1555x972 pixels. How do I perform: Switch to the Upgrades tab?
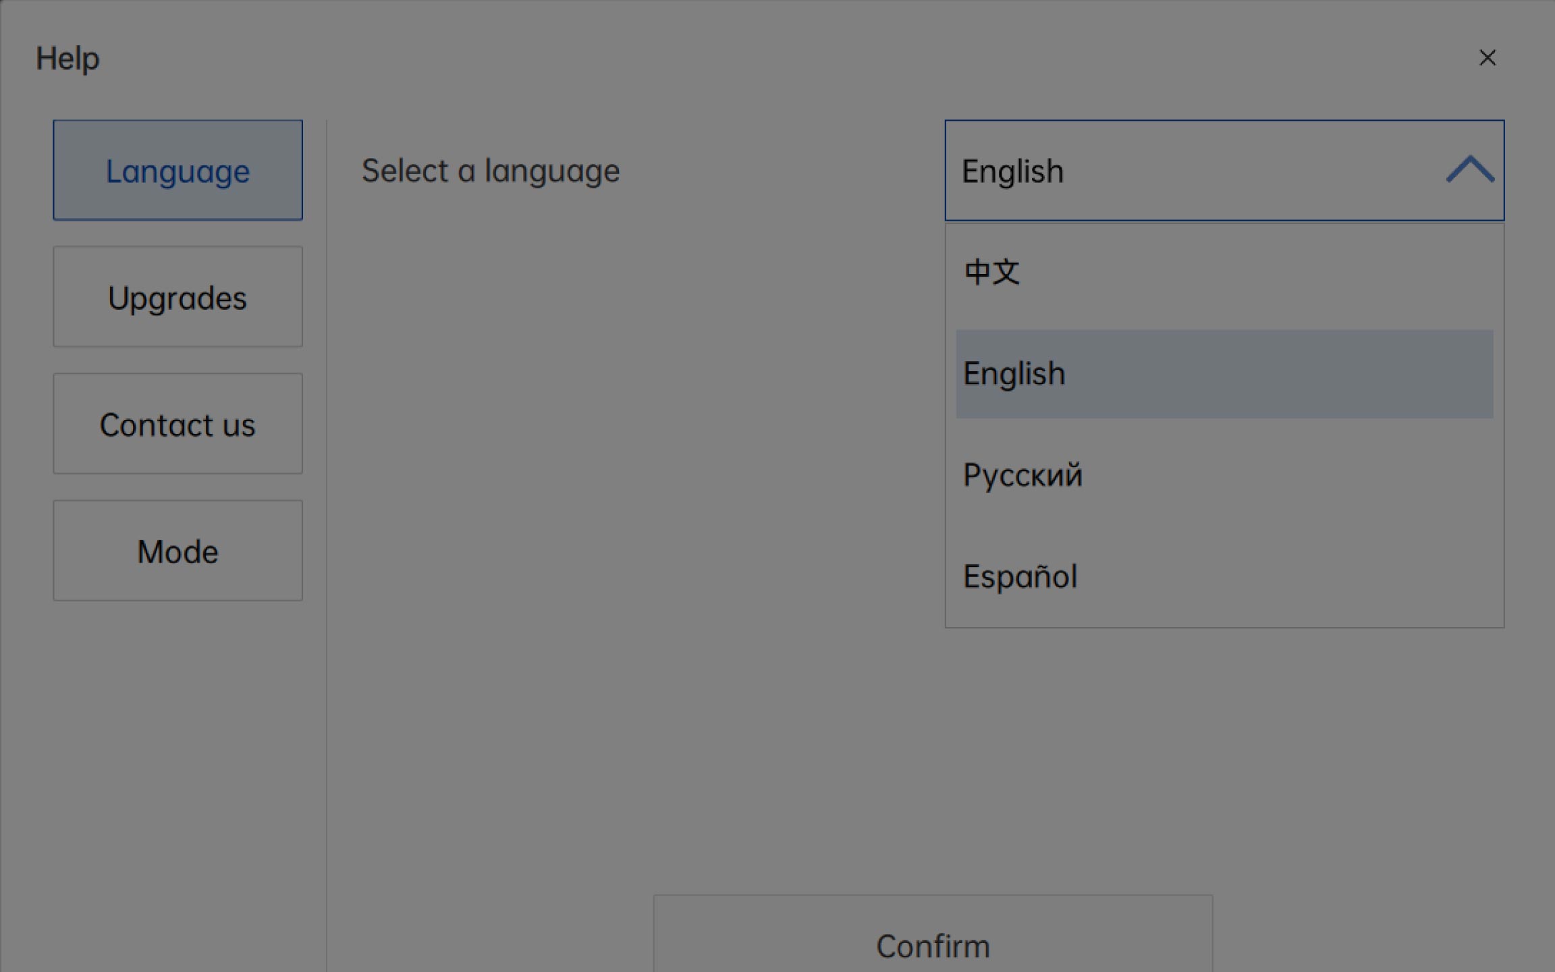click(x=178, y=297)
